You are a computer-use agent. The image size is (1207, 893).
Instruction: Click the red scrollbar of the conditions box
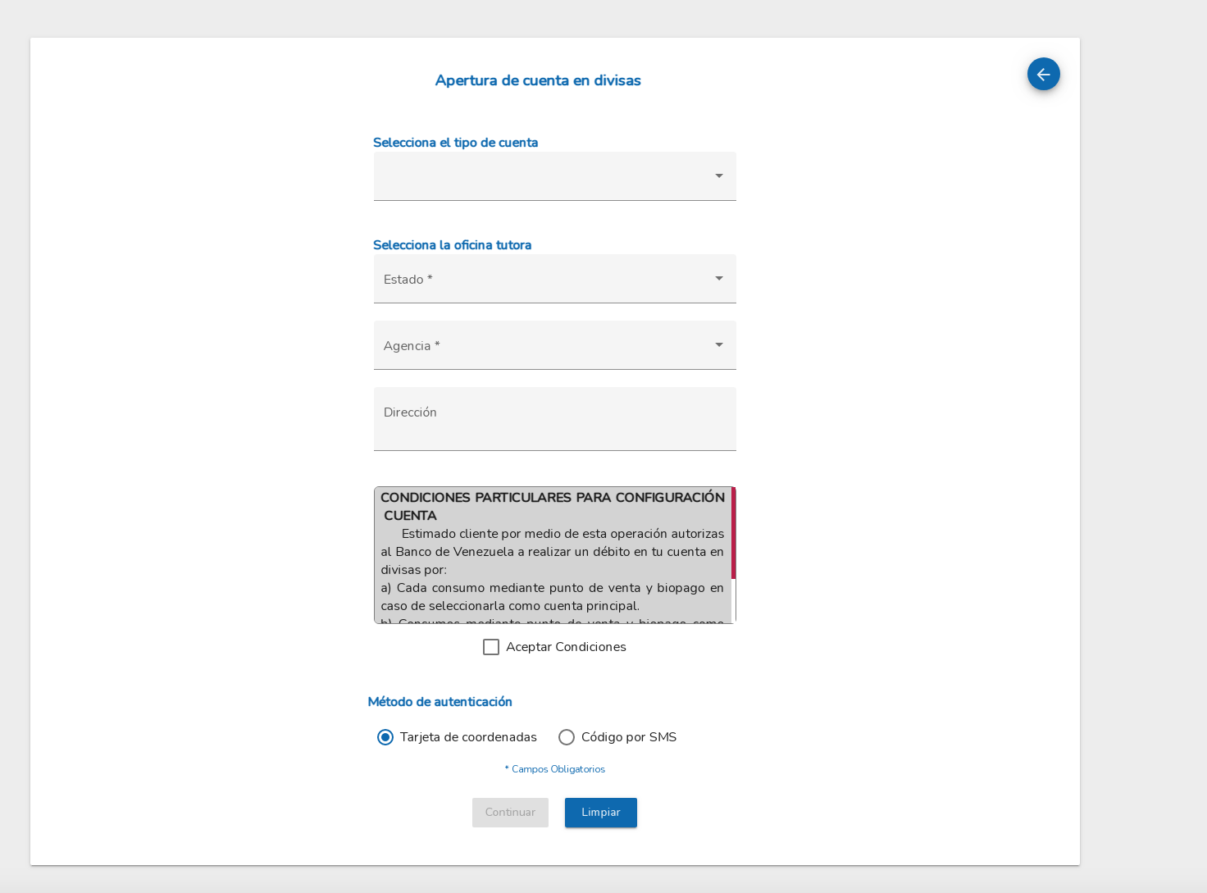pos(732,533)
